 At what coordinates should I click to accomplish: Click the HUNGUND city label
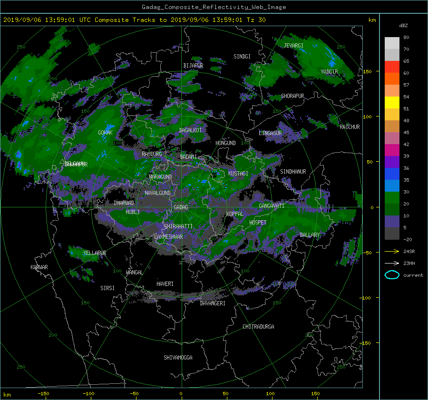[225, 143]
